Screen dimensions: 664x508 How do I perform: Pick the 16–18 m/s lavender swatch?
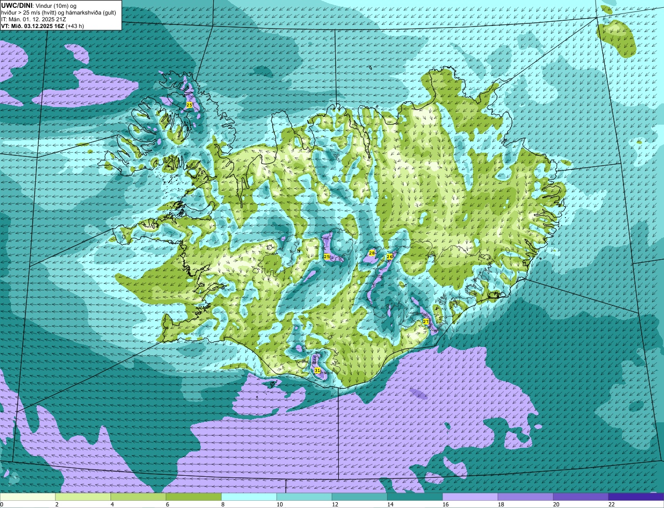click(470, 497)
